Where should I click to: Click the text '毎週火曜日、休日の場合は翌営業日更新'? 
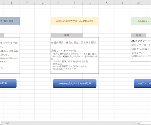tap(74, 42)
